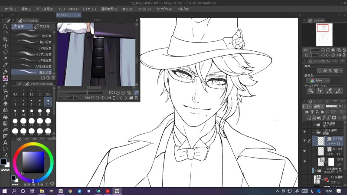
Task: Select the Eraser tool
Action: 5,103
